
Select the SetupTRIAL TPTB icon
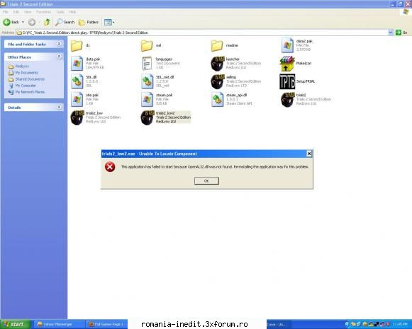(x=287, y=81)
